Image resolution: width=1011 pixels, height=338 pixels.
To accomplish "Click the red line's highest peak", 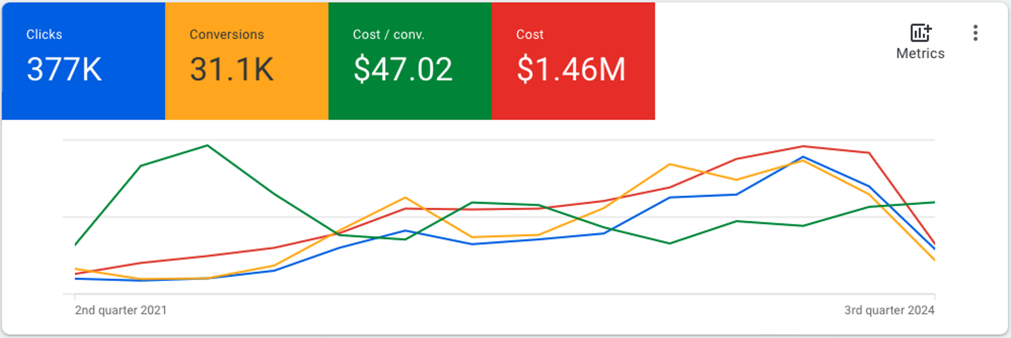I will (803, 146).
